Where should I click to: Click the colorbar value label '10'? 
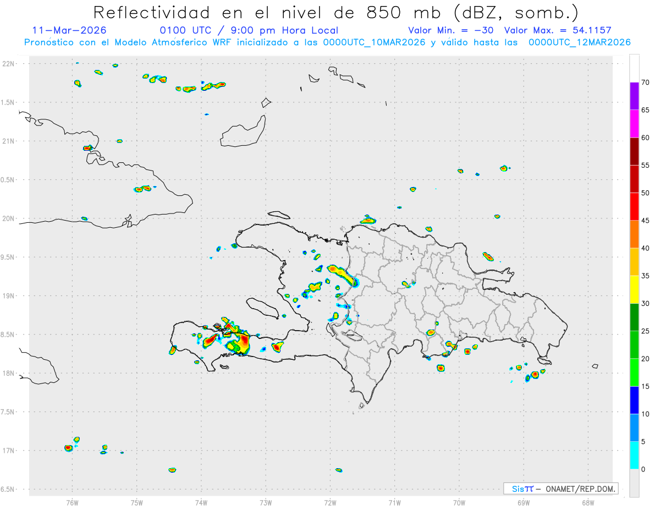click(646, 414)
